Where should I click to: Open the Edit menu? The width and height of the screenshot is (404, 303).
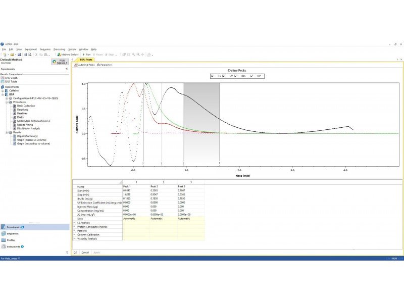11,49
